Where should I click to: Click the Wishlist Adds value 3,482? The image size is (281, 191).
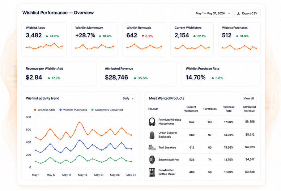pos(34,36)
